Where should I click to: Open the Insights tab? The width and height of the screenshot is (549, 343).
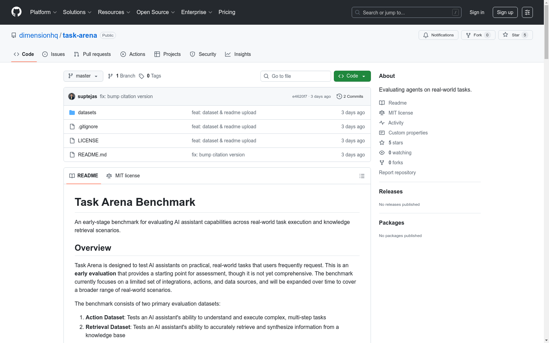238,54
